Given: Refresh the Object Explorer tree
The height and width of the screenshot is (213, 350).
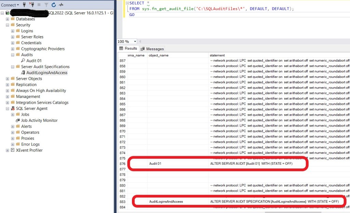Looking at the screenshot, I should [x=53, y=5].
